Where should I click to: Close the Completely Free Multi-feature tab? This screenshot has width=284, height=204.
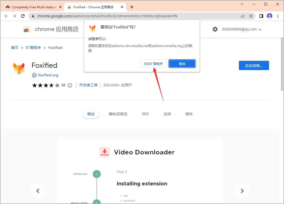60,7
